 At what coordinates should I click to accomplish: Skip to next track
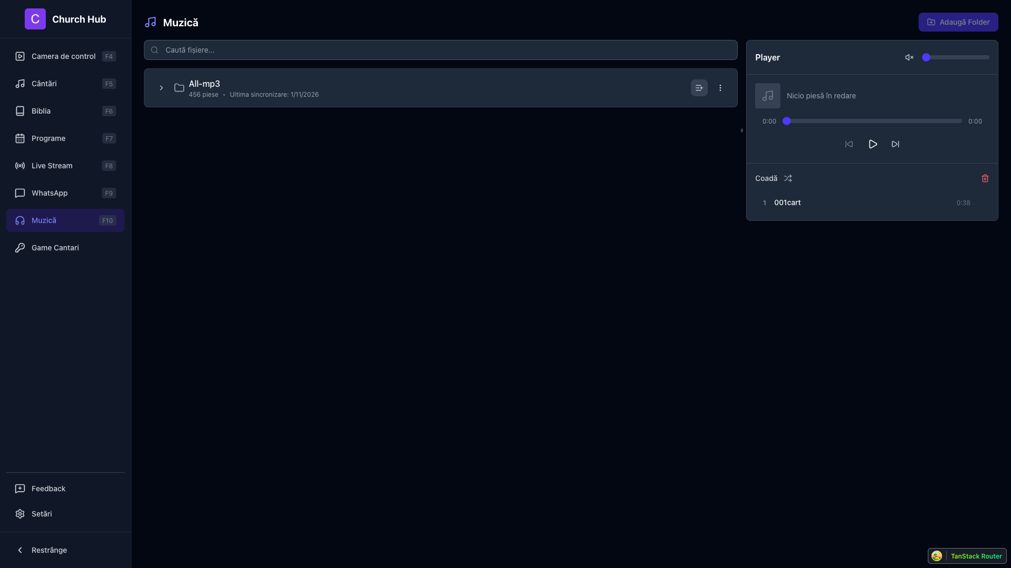pyautogui.click(x=895, y=144)
